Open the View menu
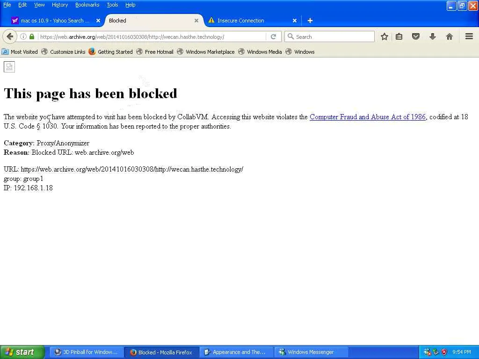The image size is (479, 359). [39, 5]
